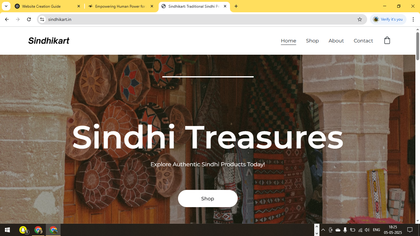
Task: Open the About page link
Action: coord(336,41)
